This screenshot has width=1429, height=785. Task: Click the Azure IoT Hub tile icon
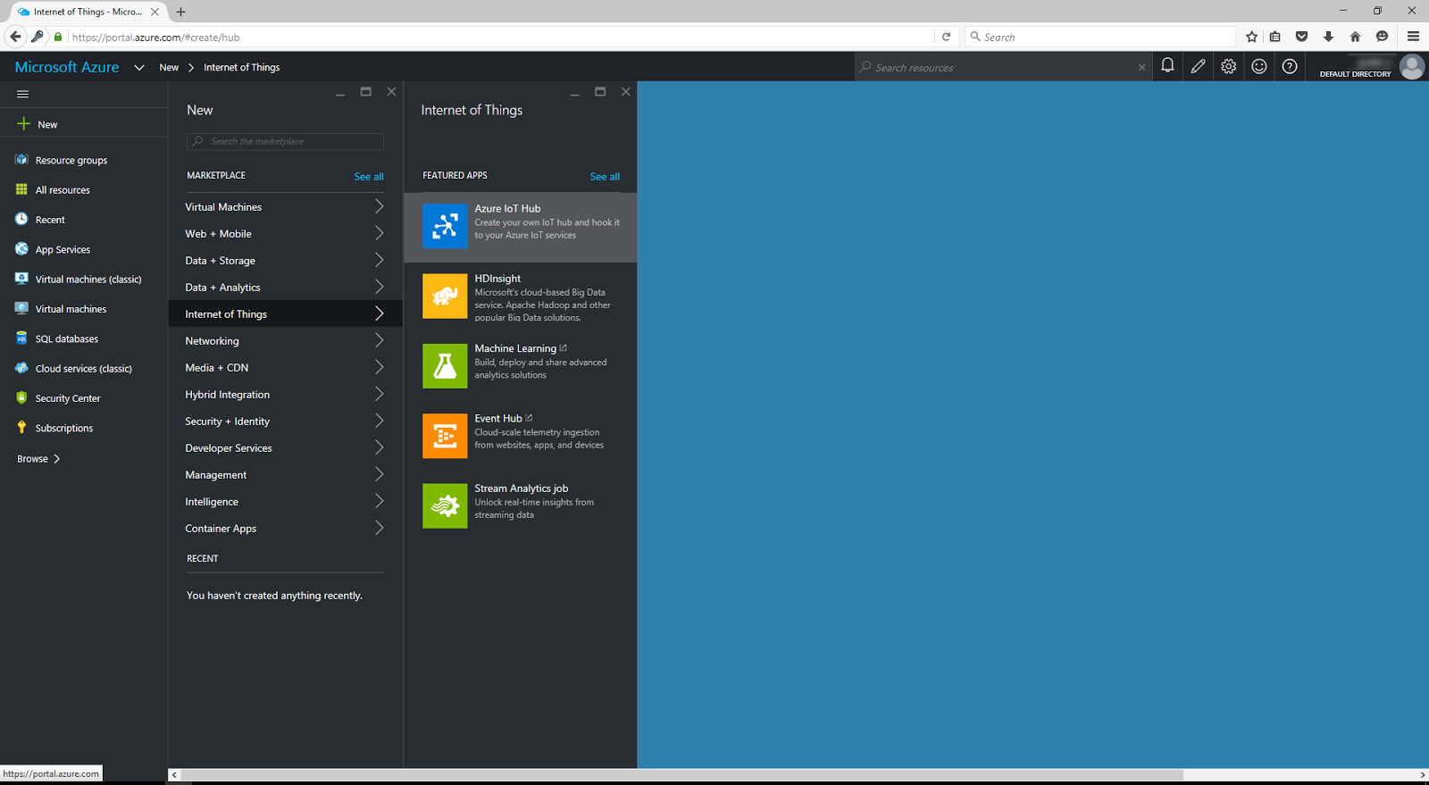click(x=445, y=226)
